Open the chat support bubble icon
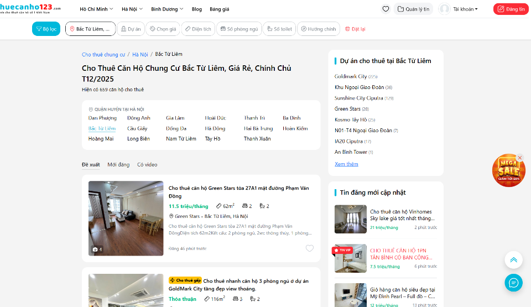The image size is (531, 307). tap(513, 283)
